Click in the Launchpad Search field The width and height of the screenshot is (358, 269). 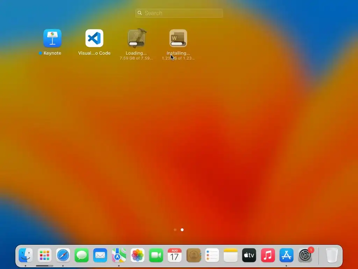(x=179, y=13)
